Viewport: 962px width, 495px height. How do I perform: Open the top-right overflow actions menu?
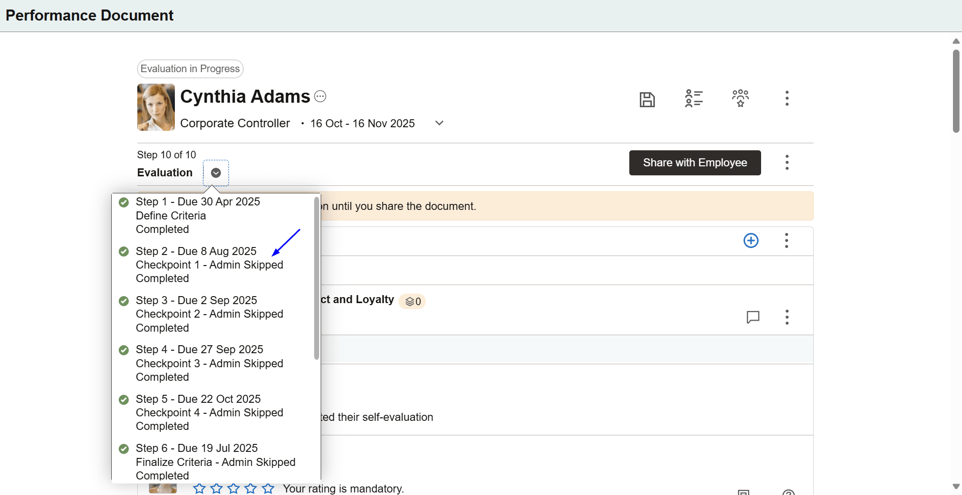[787, 99]
